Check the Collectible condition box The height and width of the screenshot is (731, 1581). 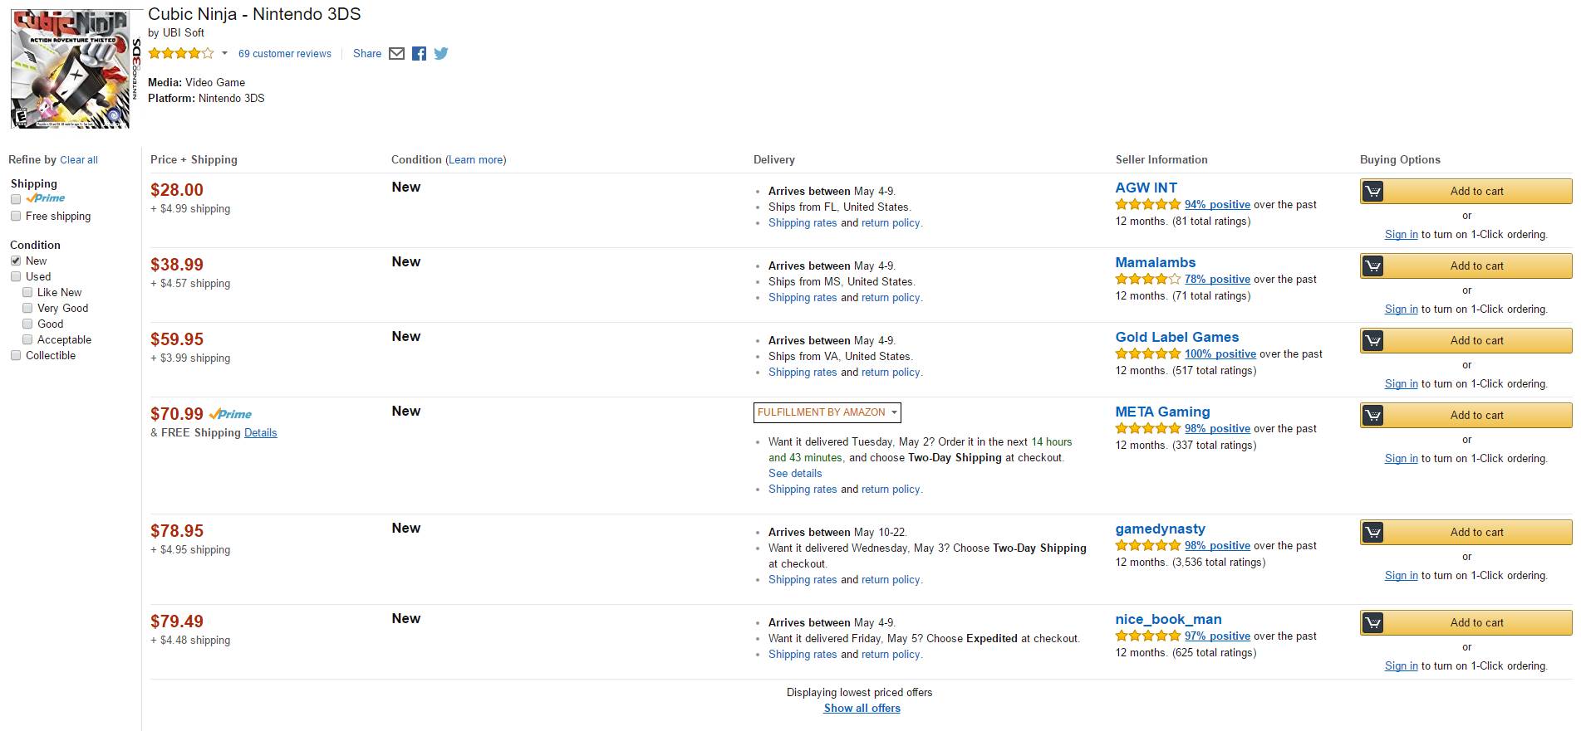pos(16,356)
